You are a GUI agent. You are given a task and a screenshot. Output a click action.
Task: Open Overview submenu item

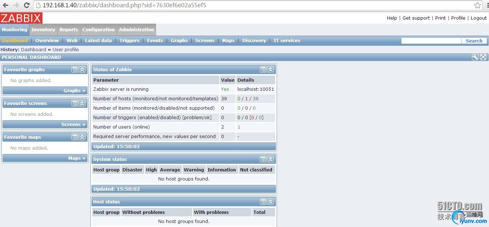tap(47, 41)
